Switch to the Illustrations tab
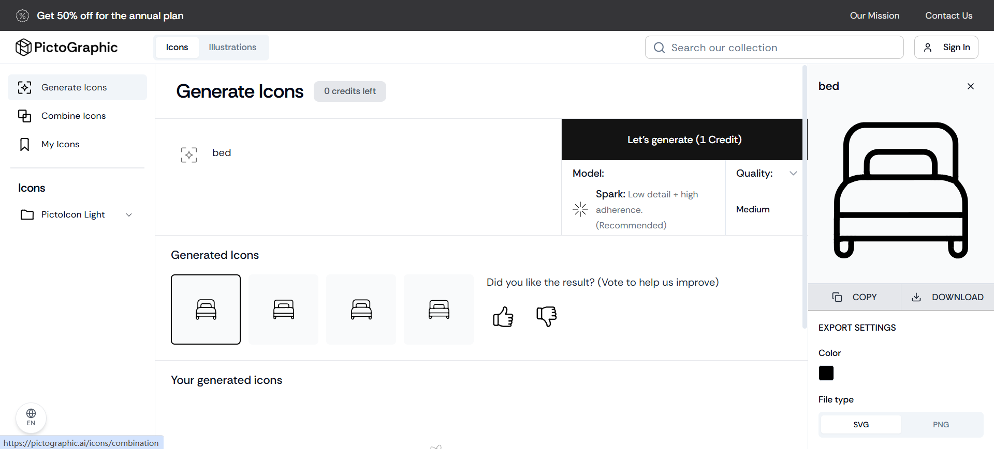This screenshot has width=994, height=449. coord(232,47)
